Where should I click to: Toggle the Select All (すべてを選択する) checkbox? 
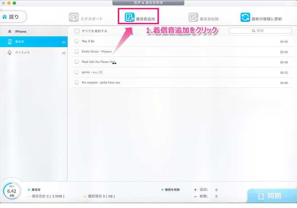[x=77, y=31]
